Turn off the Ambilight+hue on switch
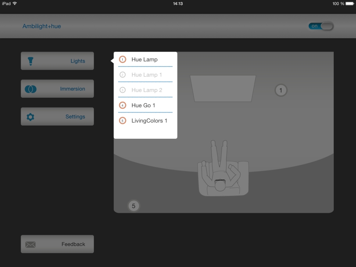The image size is (356, 267). coord(321,26)
